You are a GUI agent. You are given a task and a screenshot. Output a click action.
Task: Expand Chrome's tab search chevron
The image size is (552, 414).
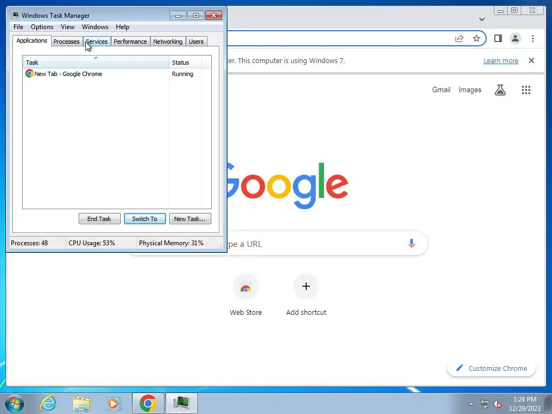click(x=481, y=19)
